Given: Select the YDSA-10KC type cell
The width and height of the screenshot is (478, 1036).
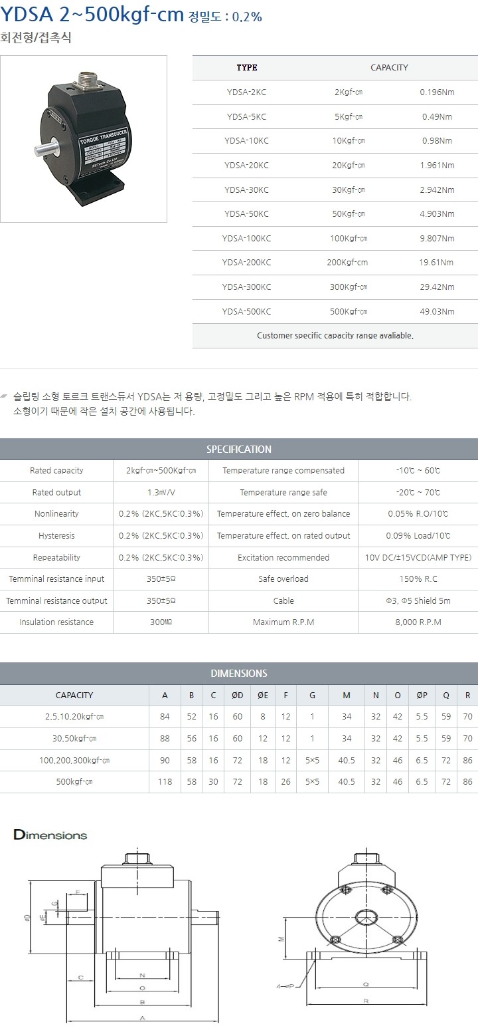Looking at the screenshot, I should coord(246,141).
